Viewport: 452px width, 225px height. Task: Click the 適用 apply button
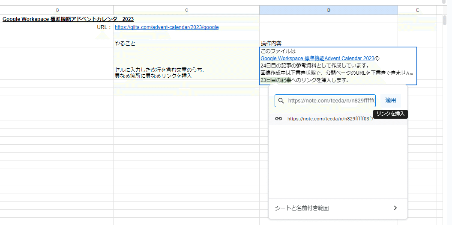pos(391,101)
